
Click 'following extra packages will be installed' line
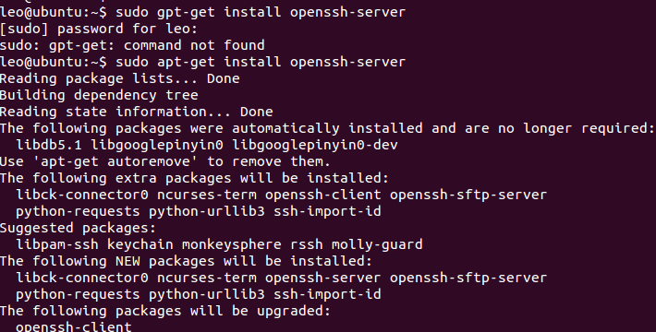point(194,178)
